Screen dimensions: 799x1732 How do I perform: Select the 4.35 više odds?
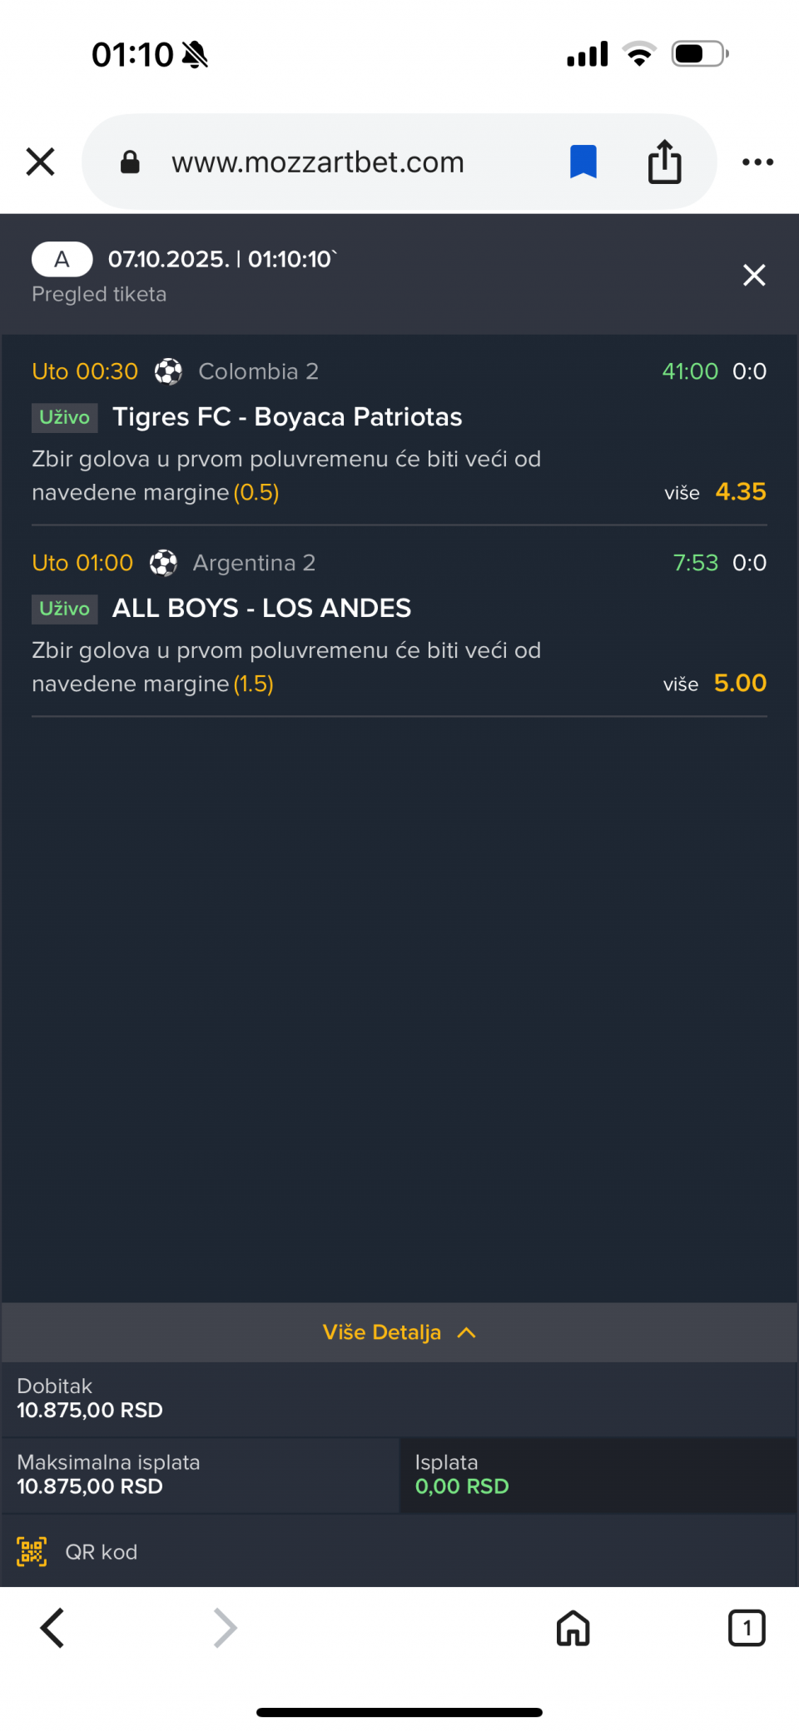coord(740,492)
